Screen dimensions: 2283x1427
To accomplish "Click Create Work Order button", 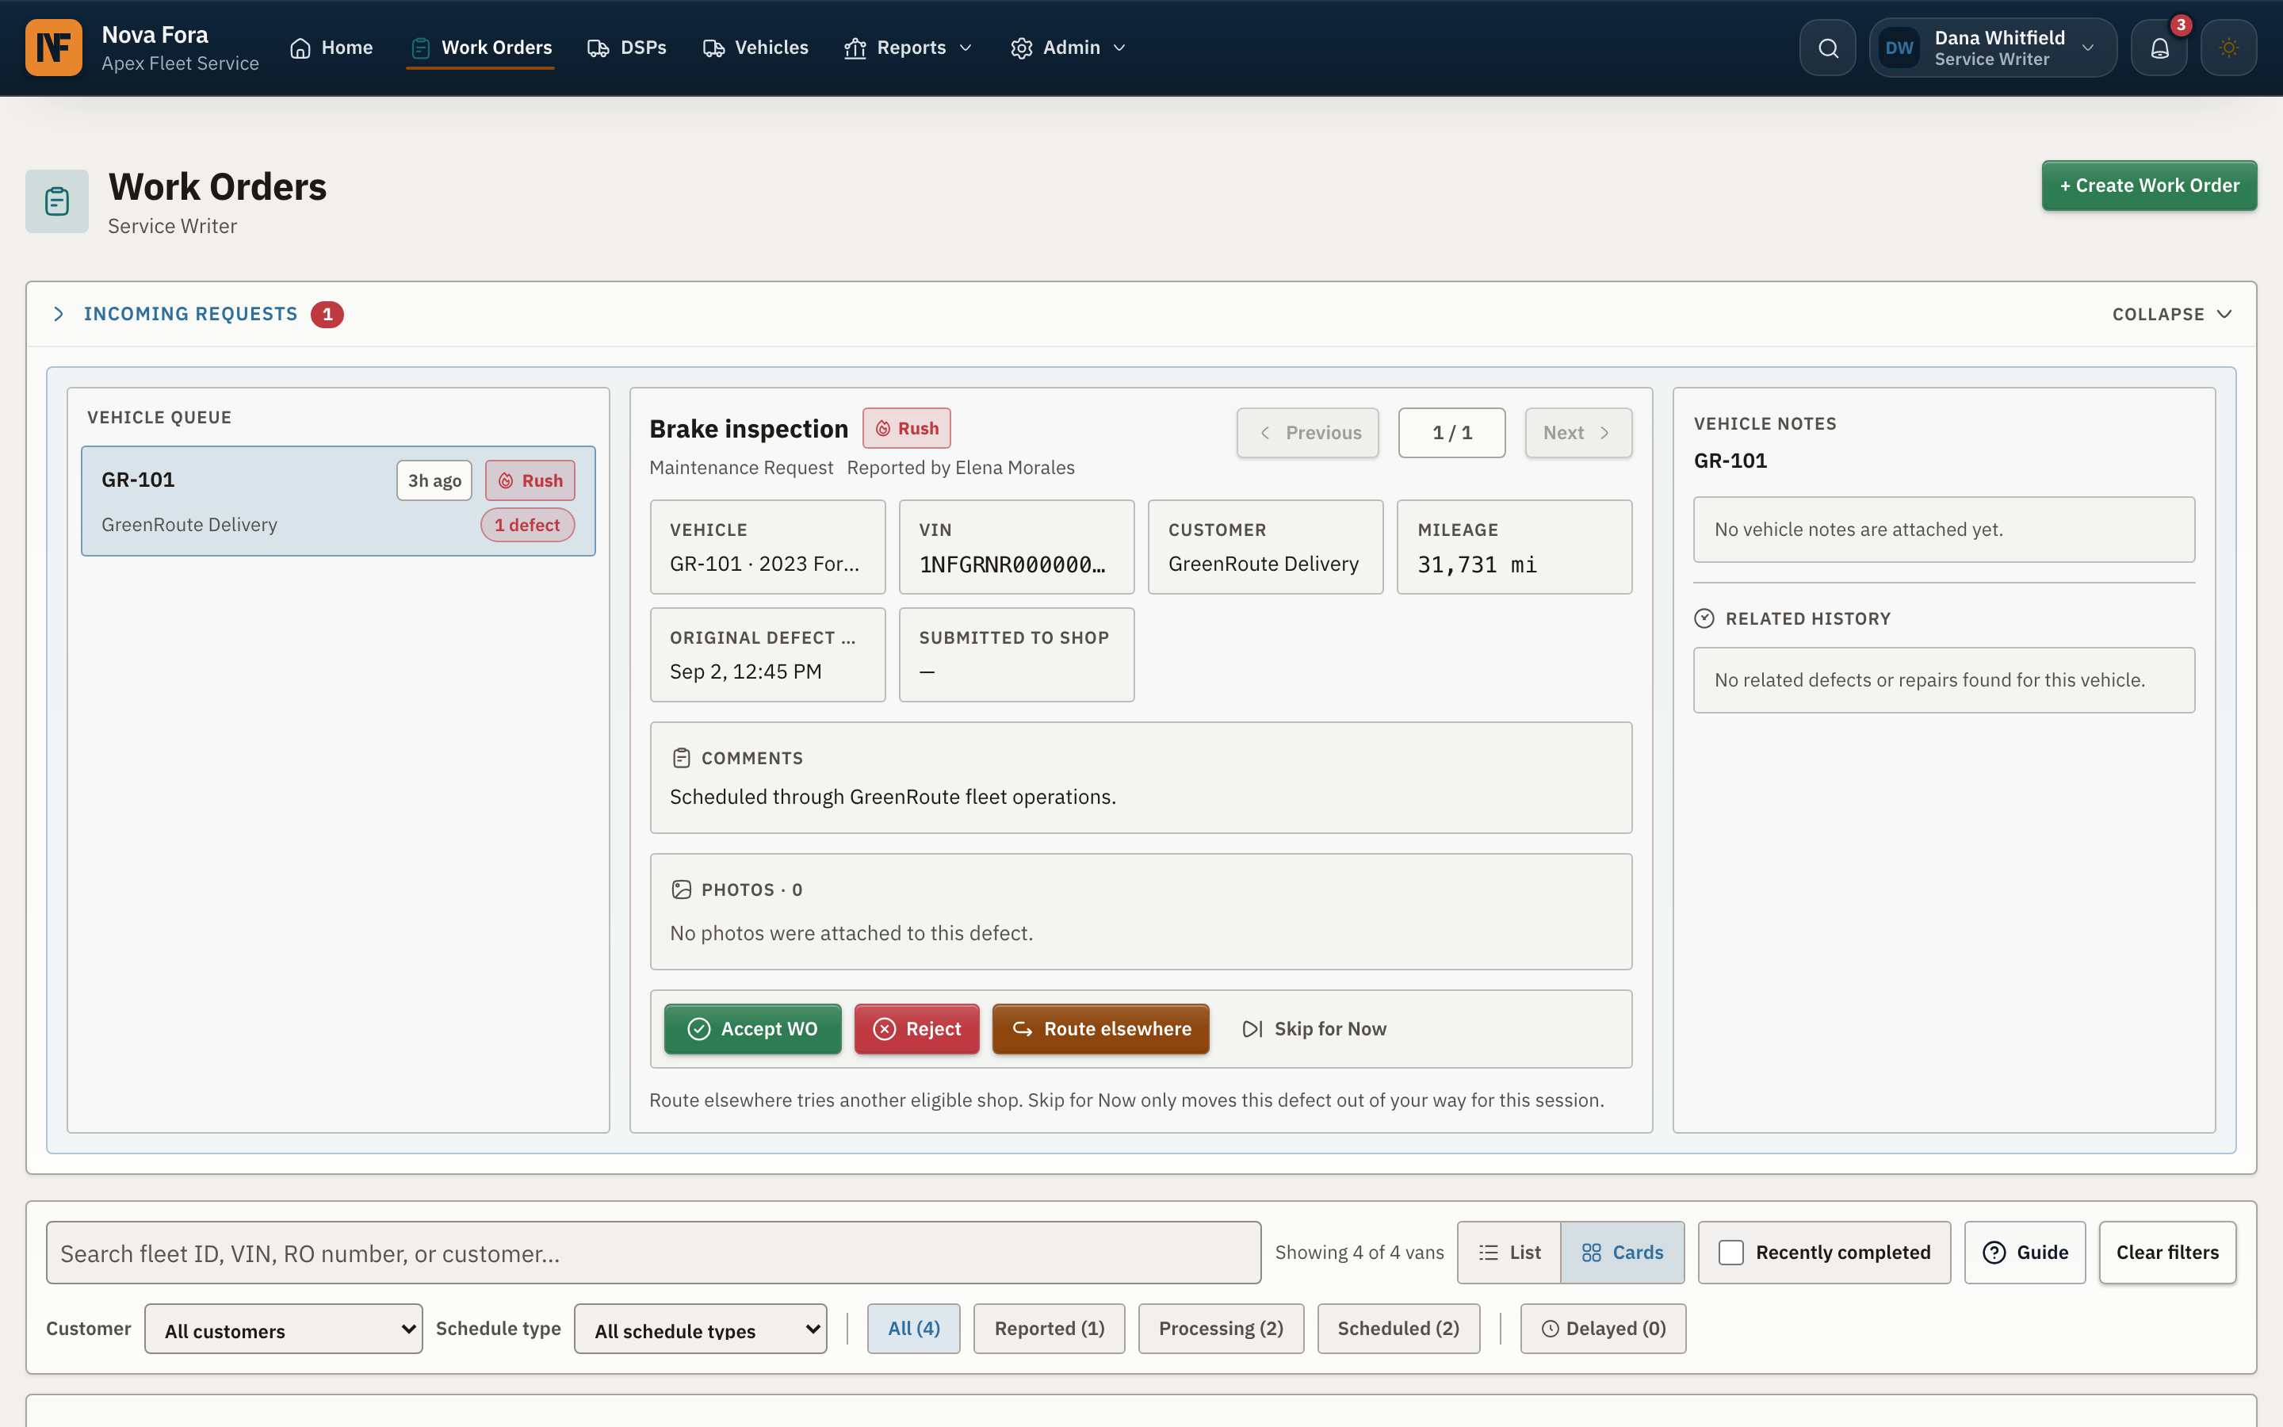I will click(x=2149, y=186).
